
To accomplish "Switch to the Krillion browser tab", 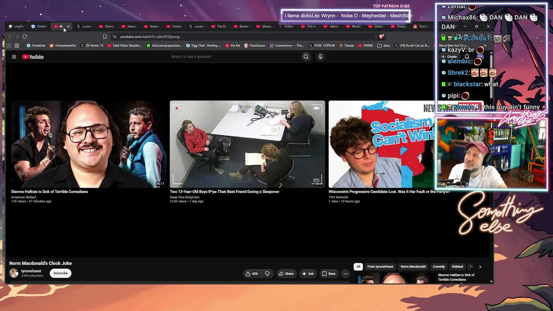I will coord(286,26).
